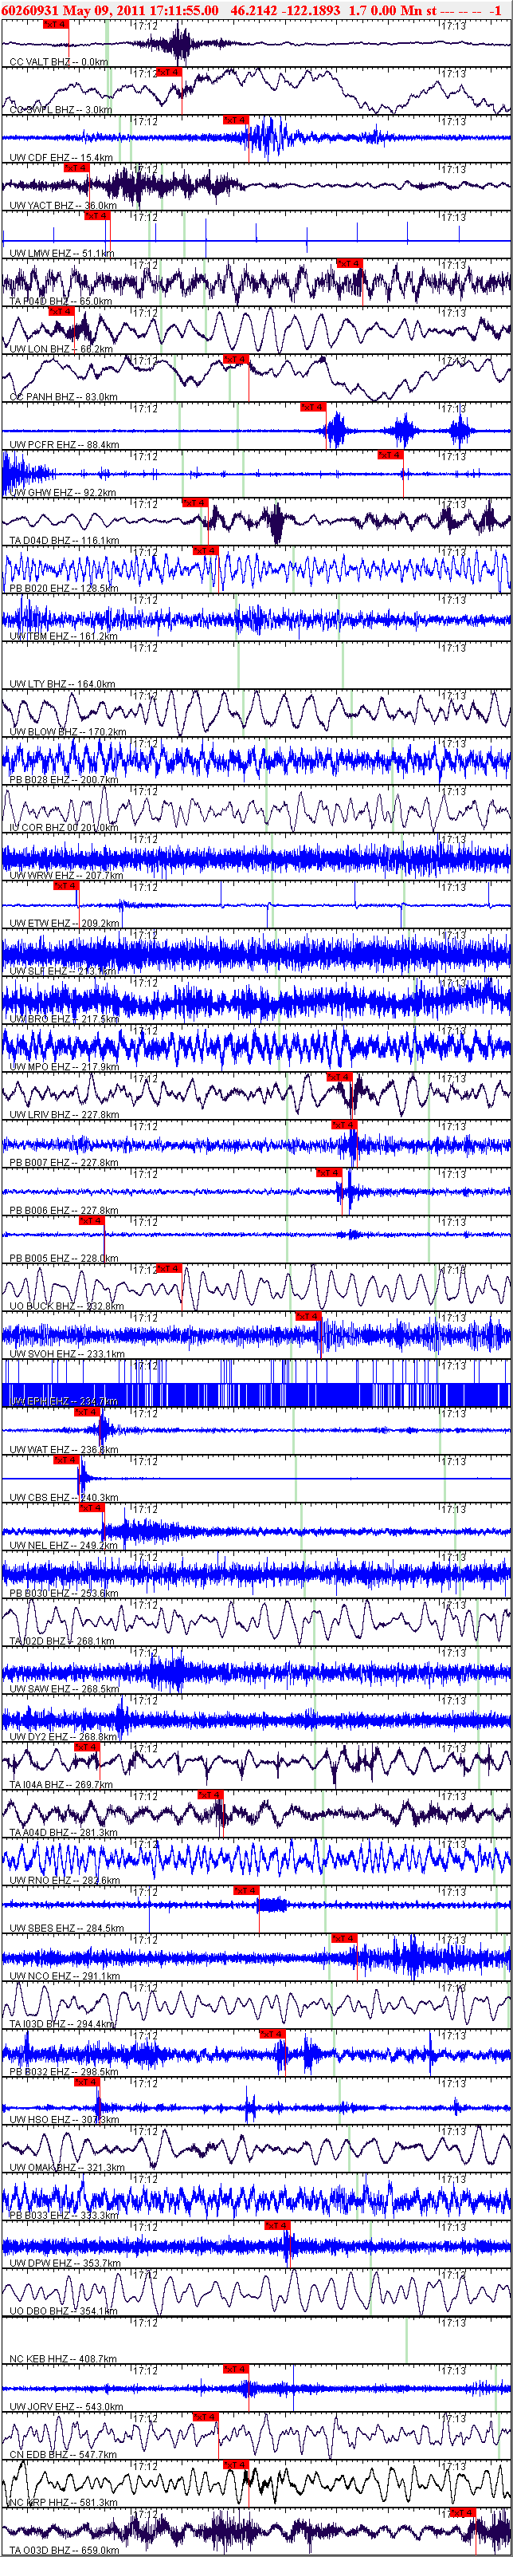Select the red pick flag on TA O03D trace
Image resolution: width=513 pixels, height=2557 pixels.
464,2512
